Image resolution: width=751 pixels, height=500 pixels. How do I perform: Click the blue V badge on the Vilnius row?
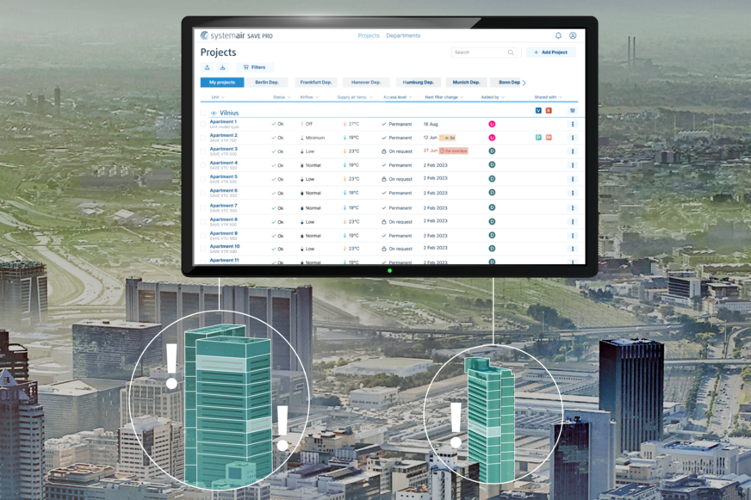[x=537, y=112]
